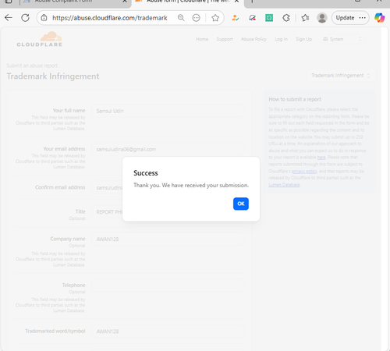The height and width of the screenshot is (351, 390).
Task: Open the Favorites list star icon
Action: point(305,18)
